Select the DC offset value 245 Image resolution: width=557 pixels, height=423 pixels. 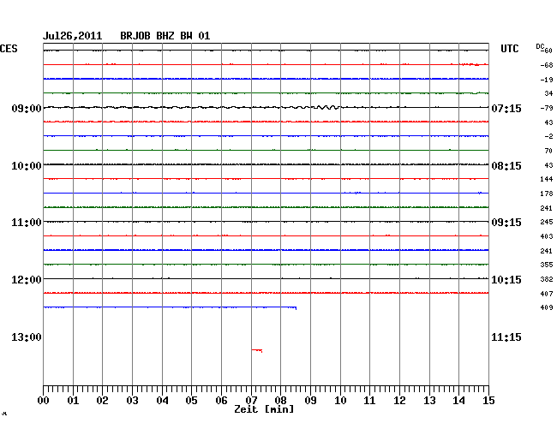coord(547,222)
